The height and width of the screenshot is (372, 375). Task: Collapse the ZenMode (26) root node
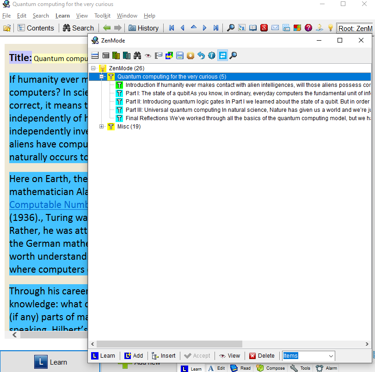(93, 68)
